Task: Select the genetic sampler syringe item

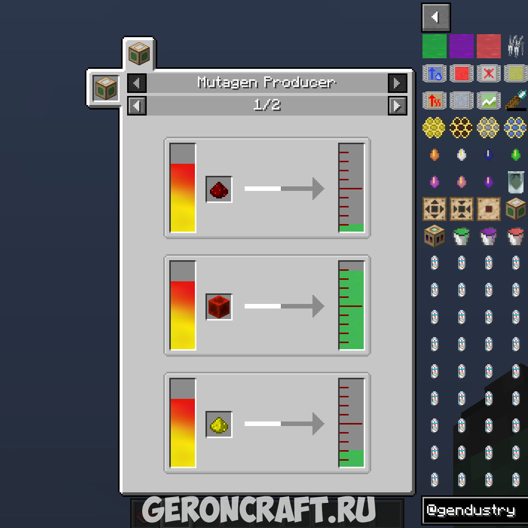Action: coord(515,100)
